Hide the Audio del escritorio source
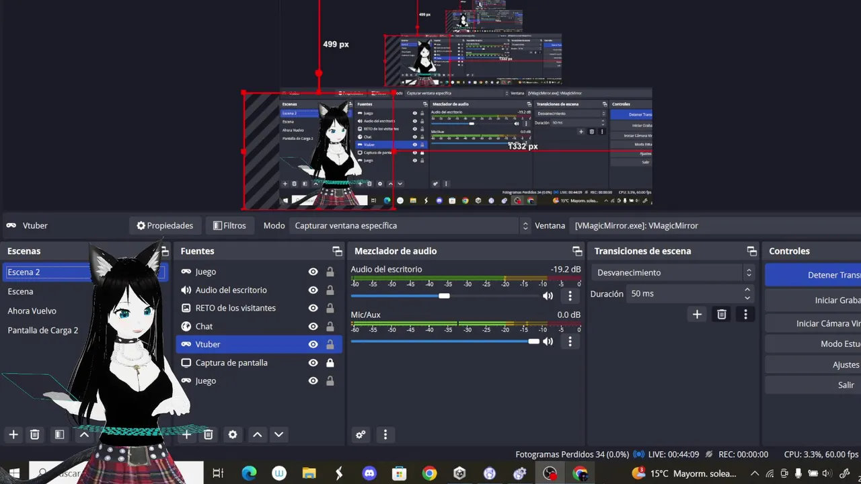Viewport: 861px width, 484px height. [313, 290]
